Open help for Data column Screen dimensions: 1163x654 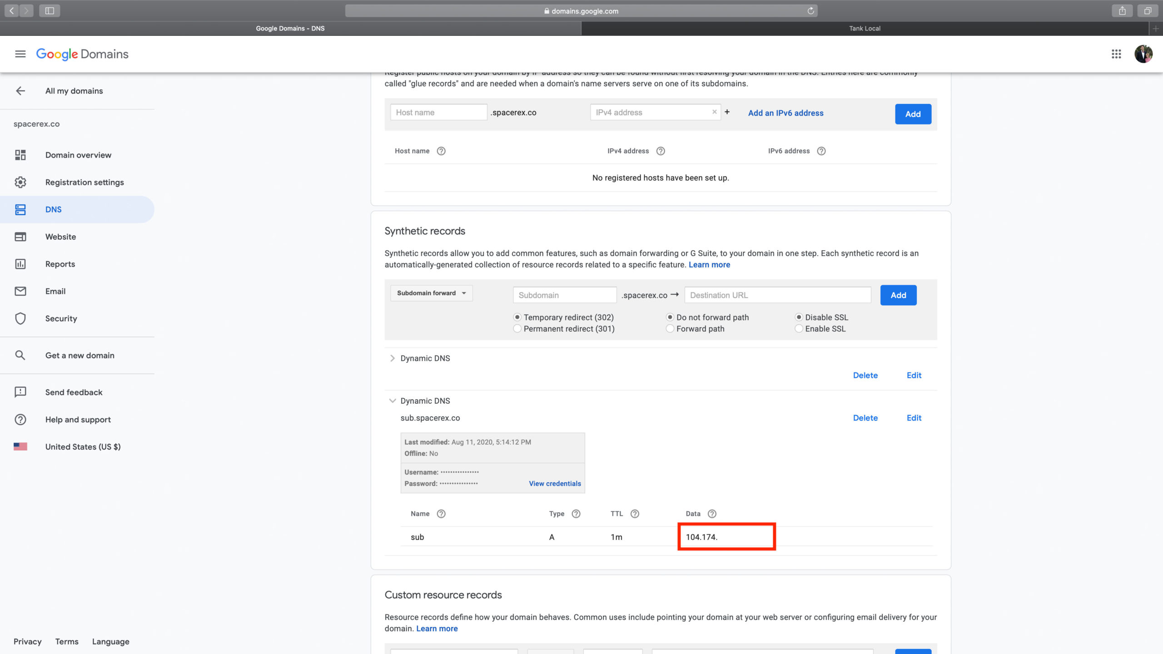click(x=712, y=514)
